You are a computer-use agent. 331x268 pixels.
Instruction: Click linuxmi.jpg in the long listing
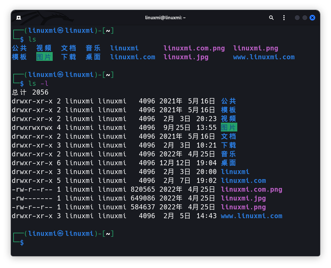[243, 198]
